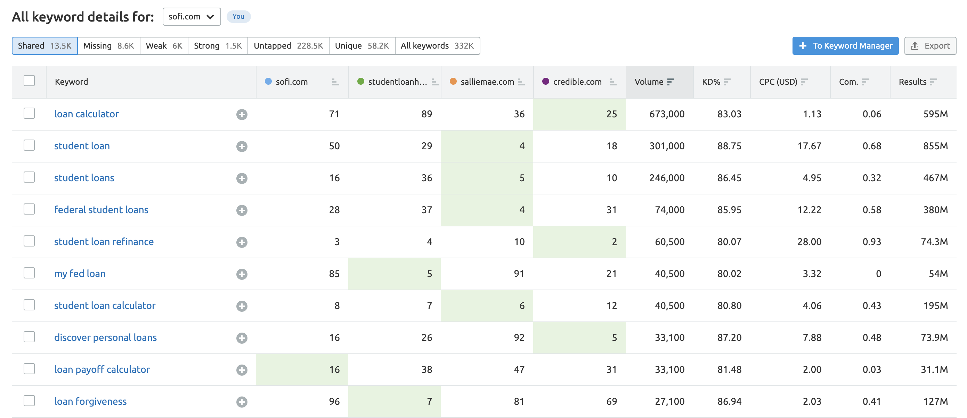Toggle the checkbox for loan calculator row
The width and height of the screenshot is (967, 418).
point(29,113)
